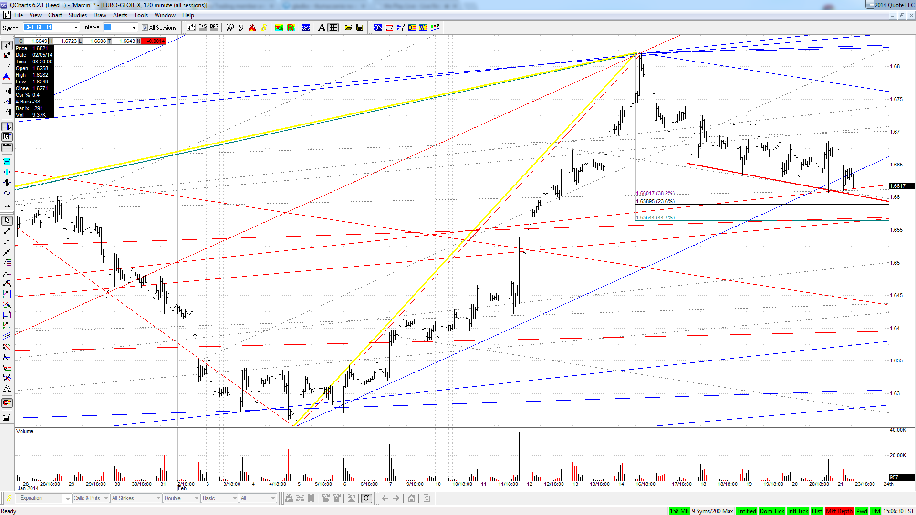Open the T+S time and sales tool
Screen dimensions: 916x515
coord(203,28)
